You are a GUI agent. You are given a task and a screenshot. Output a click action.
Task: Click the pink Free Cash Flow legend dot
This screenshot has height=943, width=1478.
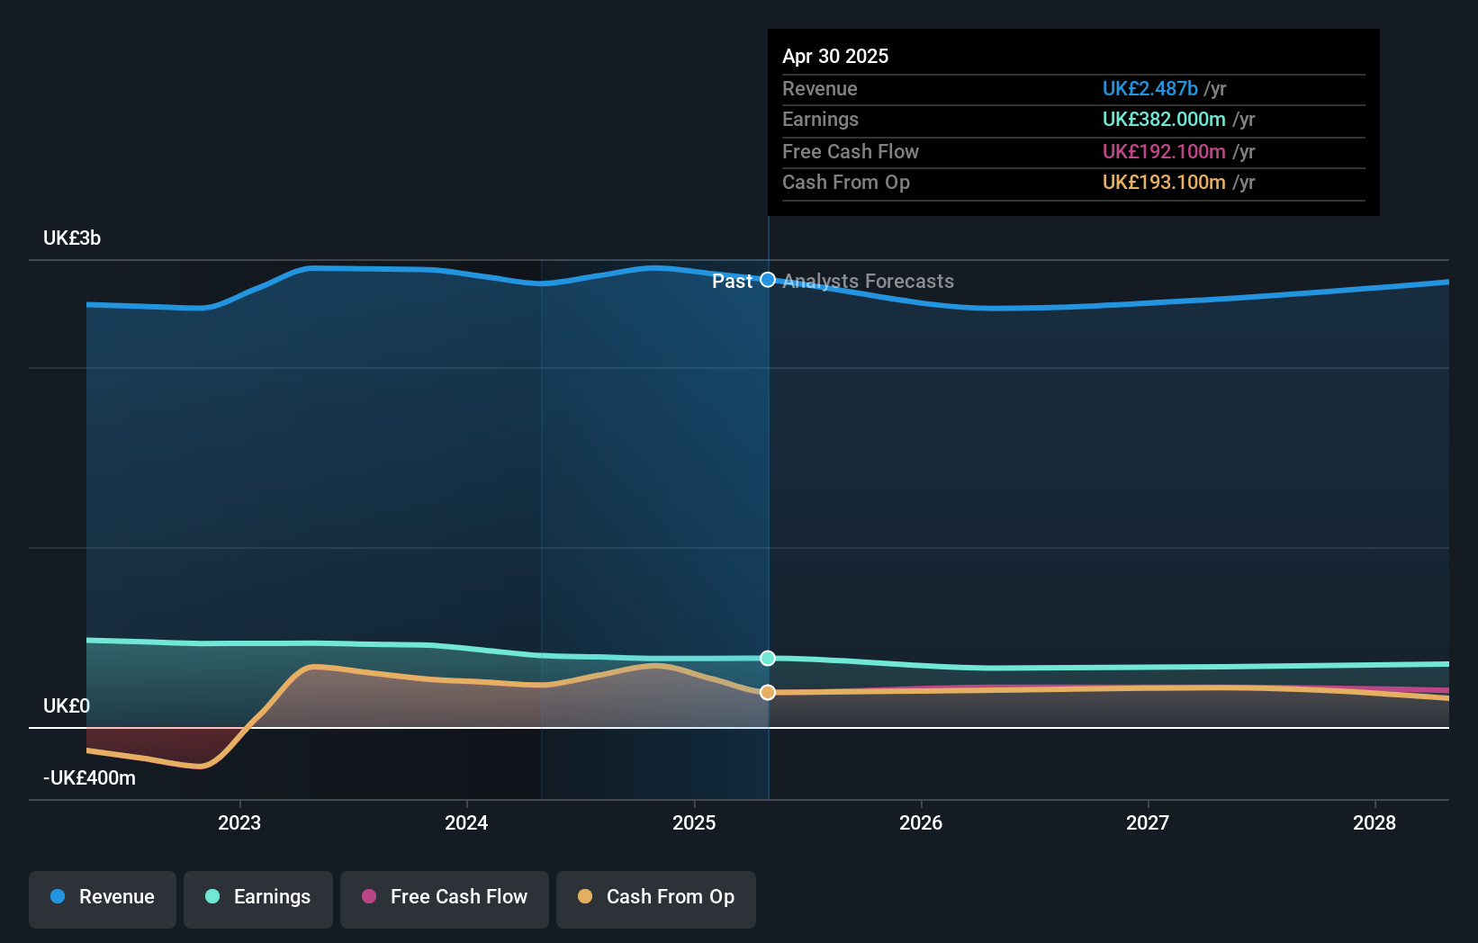[368, 897]
